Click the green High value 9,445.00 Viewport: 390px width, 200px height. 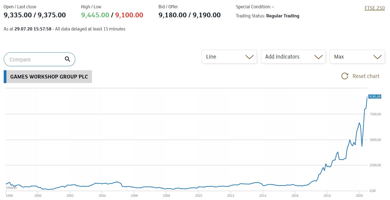pos(95,15)
